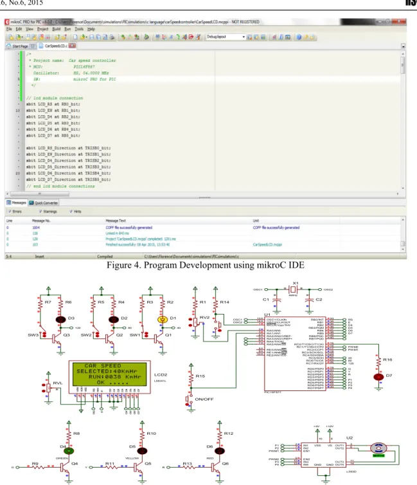Click the Save file floppy icon
Screen dimensions: 417x485
coord(92,37)
